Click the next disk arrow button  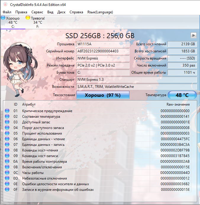click(x=193, y=35)
